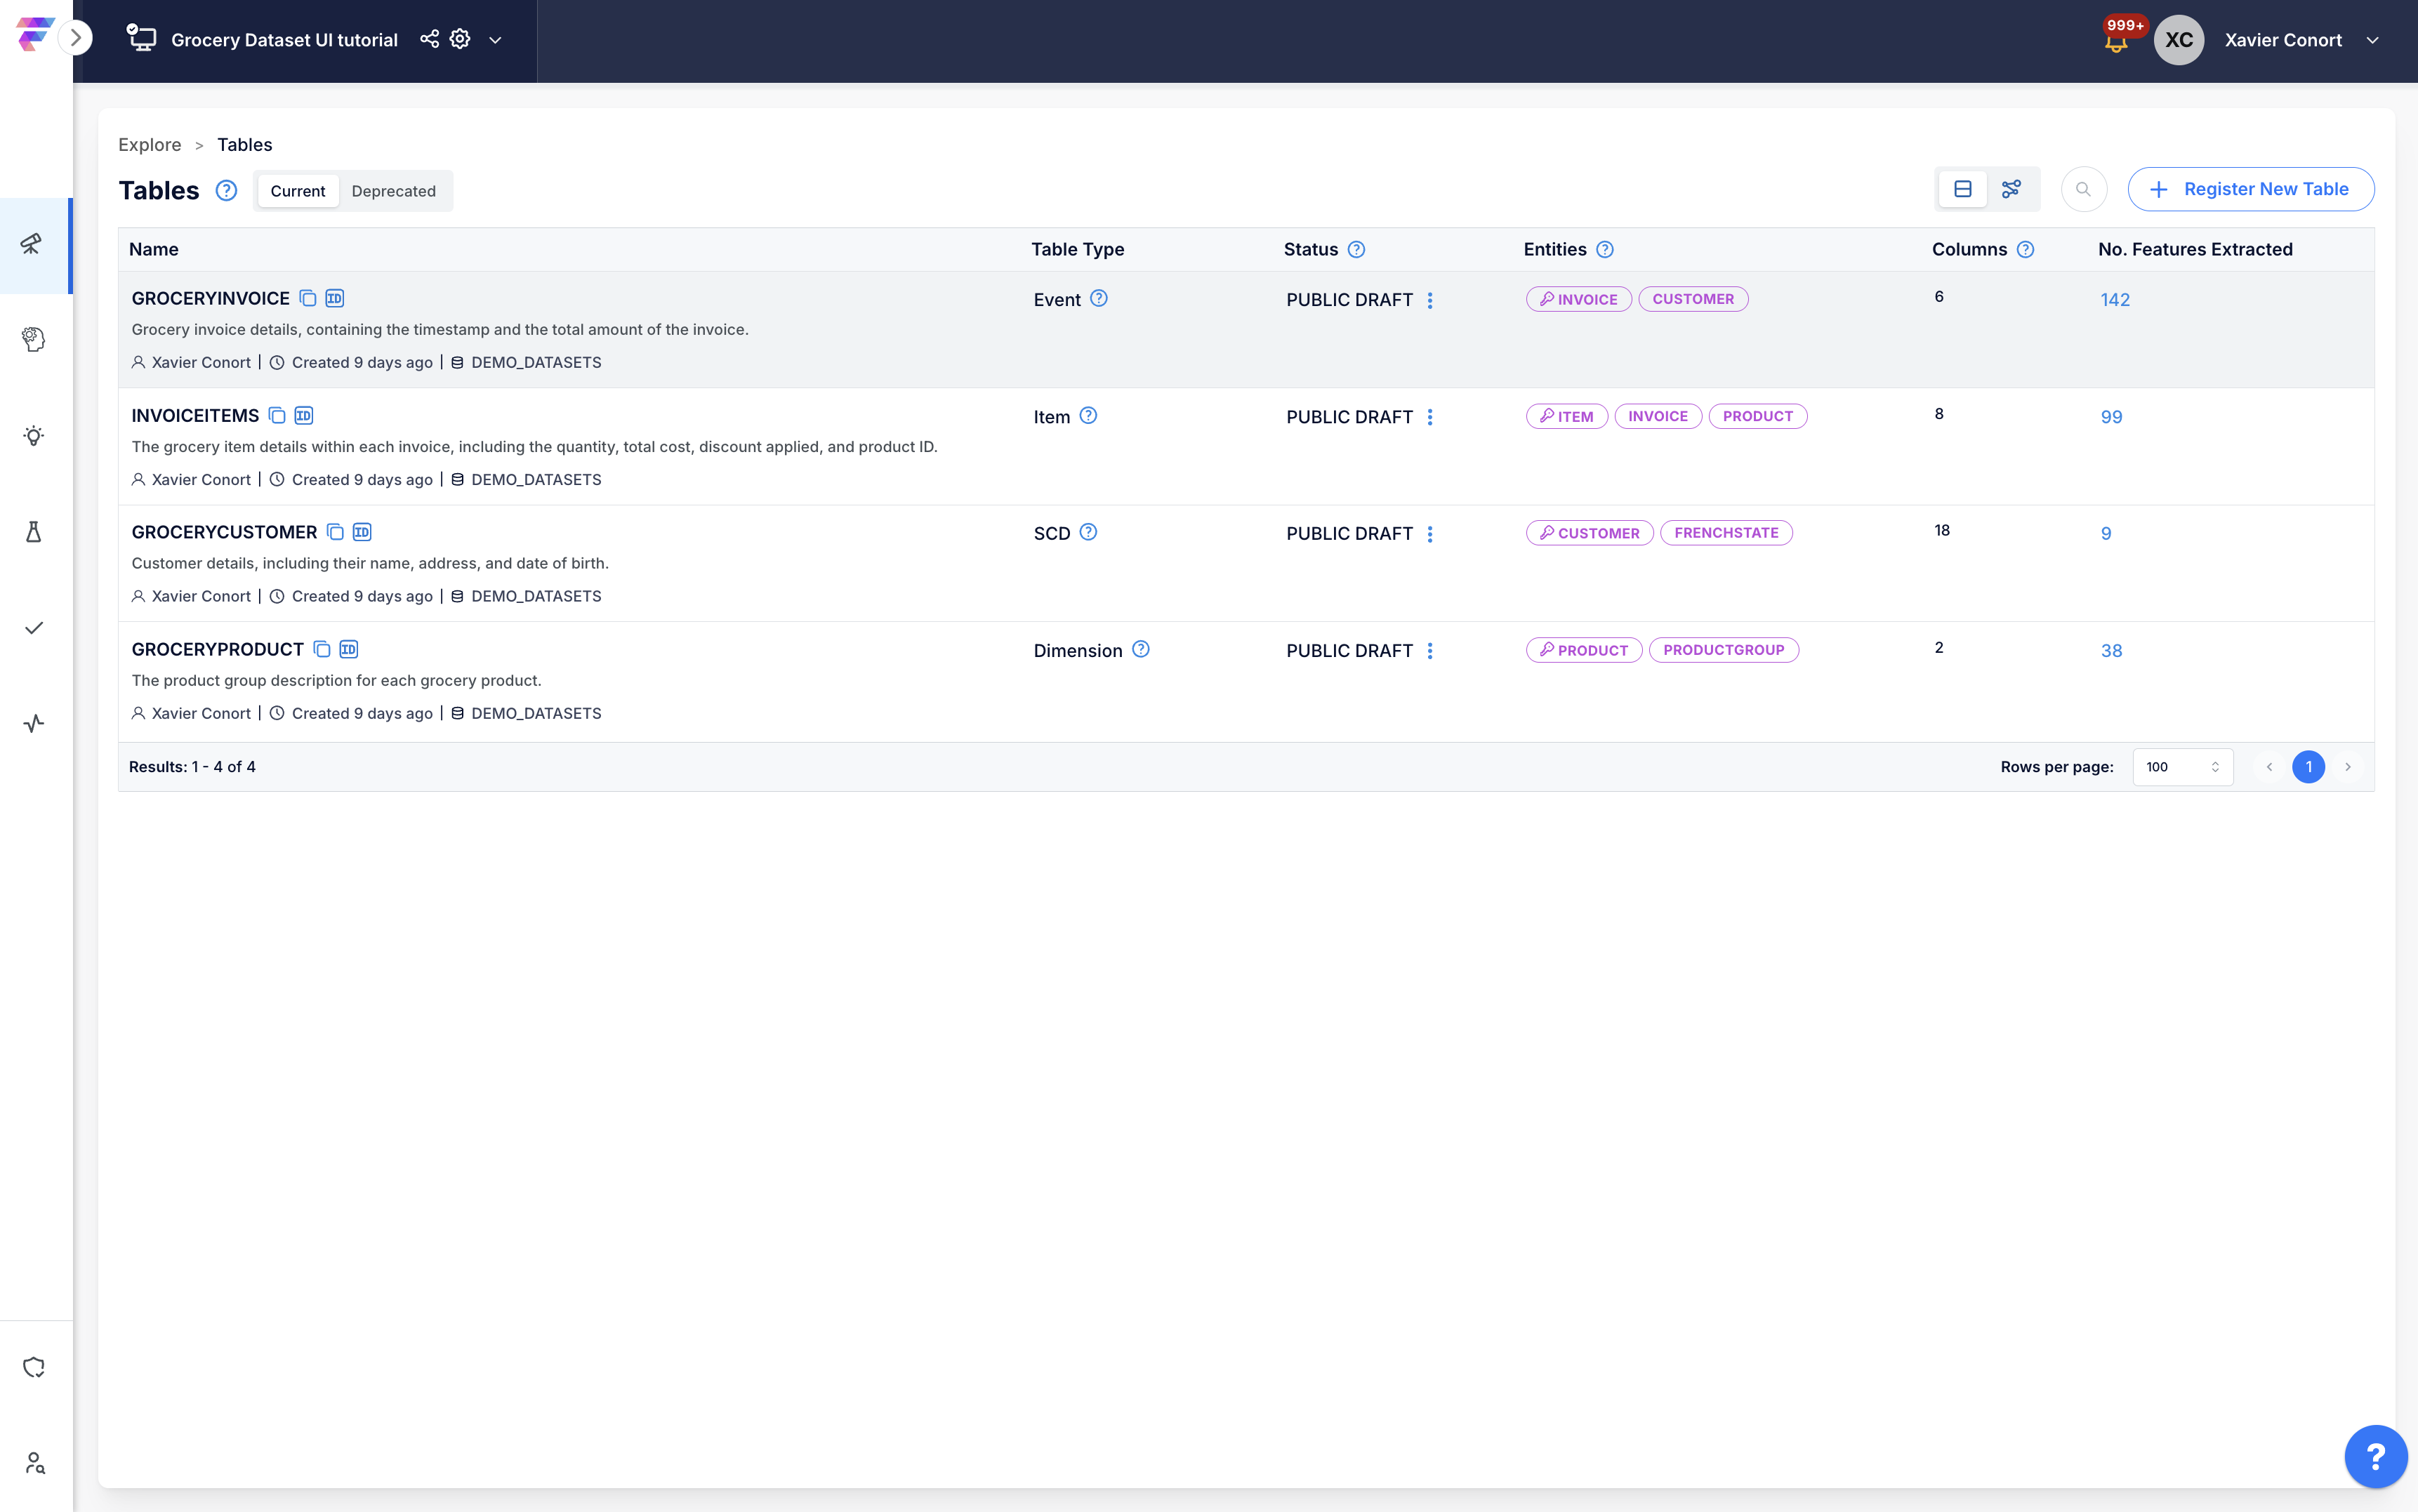Click the FeatureByte logo icon
Screen dimensions: 2418x1512
tap(34, 35)
